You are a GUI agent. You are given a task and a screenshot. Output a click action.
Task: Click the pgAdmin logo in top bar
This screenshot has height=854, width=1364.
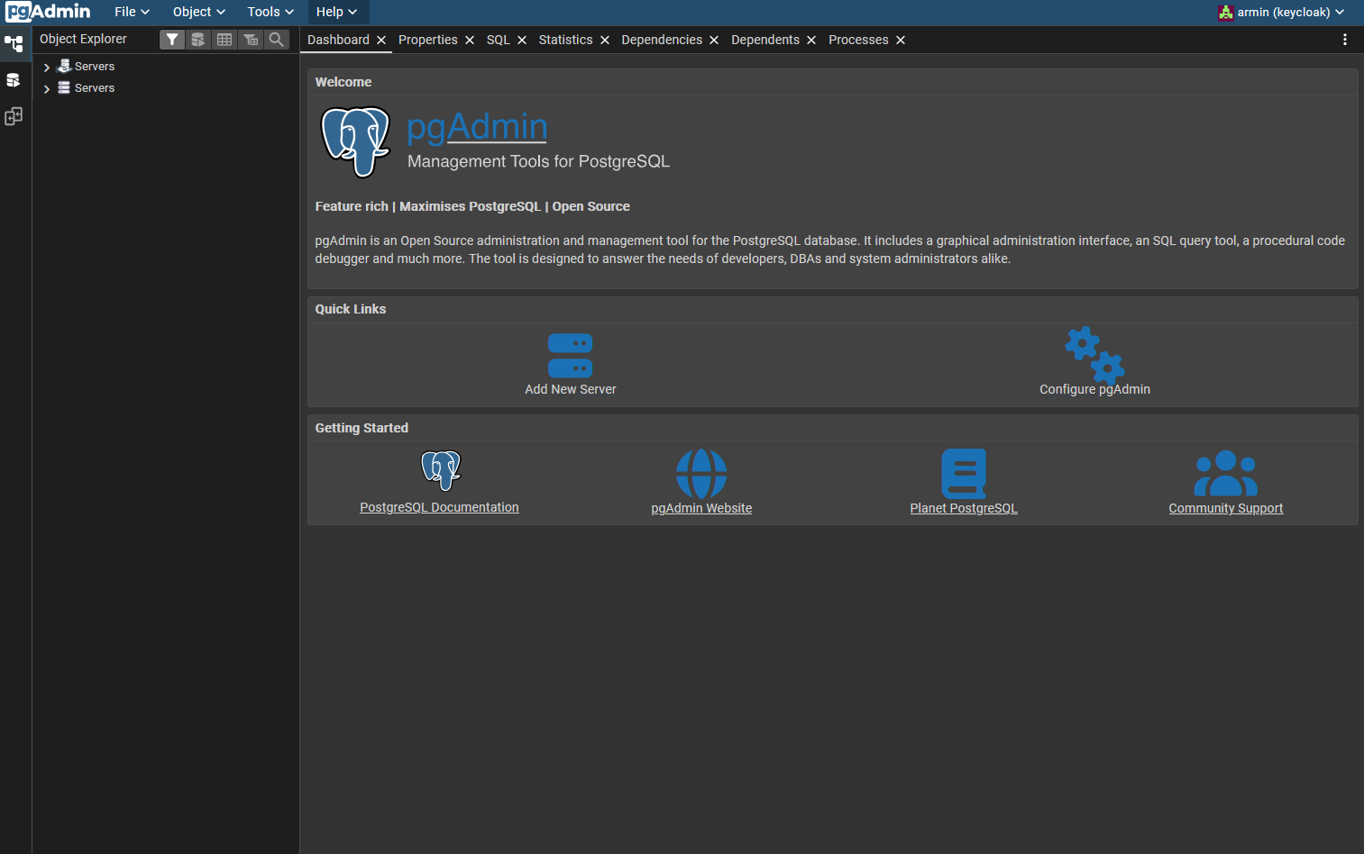48,12
